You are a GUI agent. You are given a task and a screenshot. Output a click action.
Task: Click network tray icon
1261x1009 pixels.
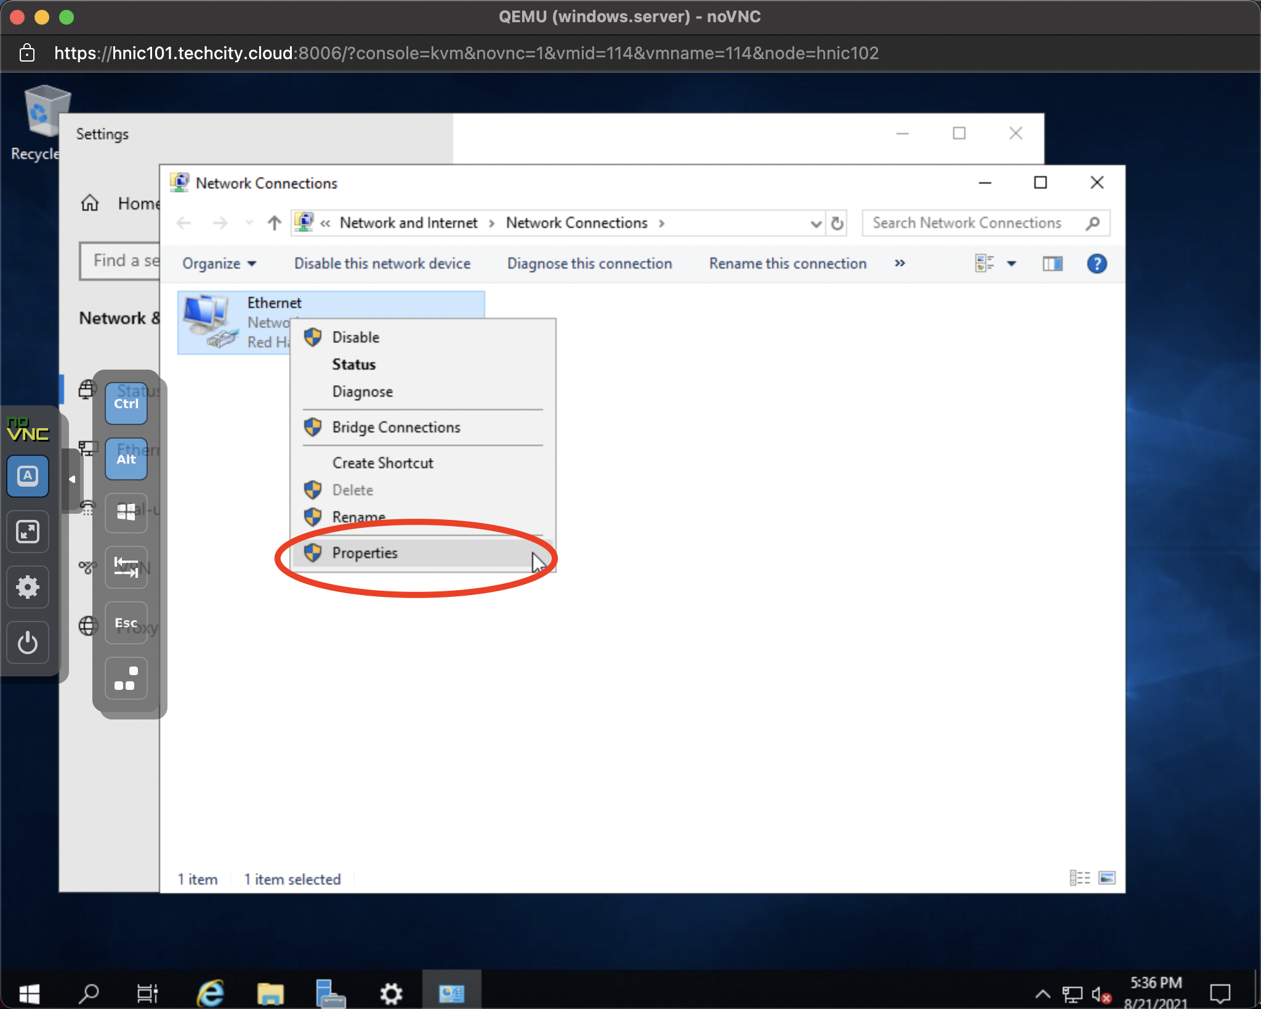pos(1072,993)
